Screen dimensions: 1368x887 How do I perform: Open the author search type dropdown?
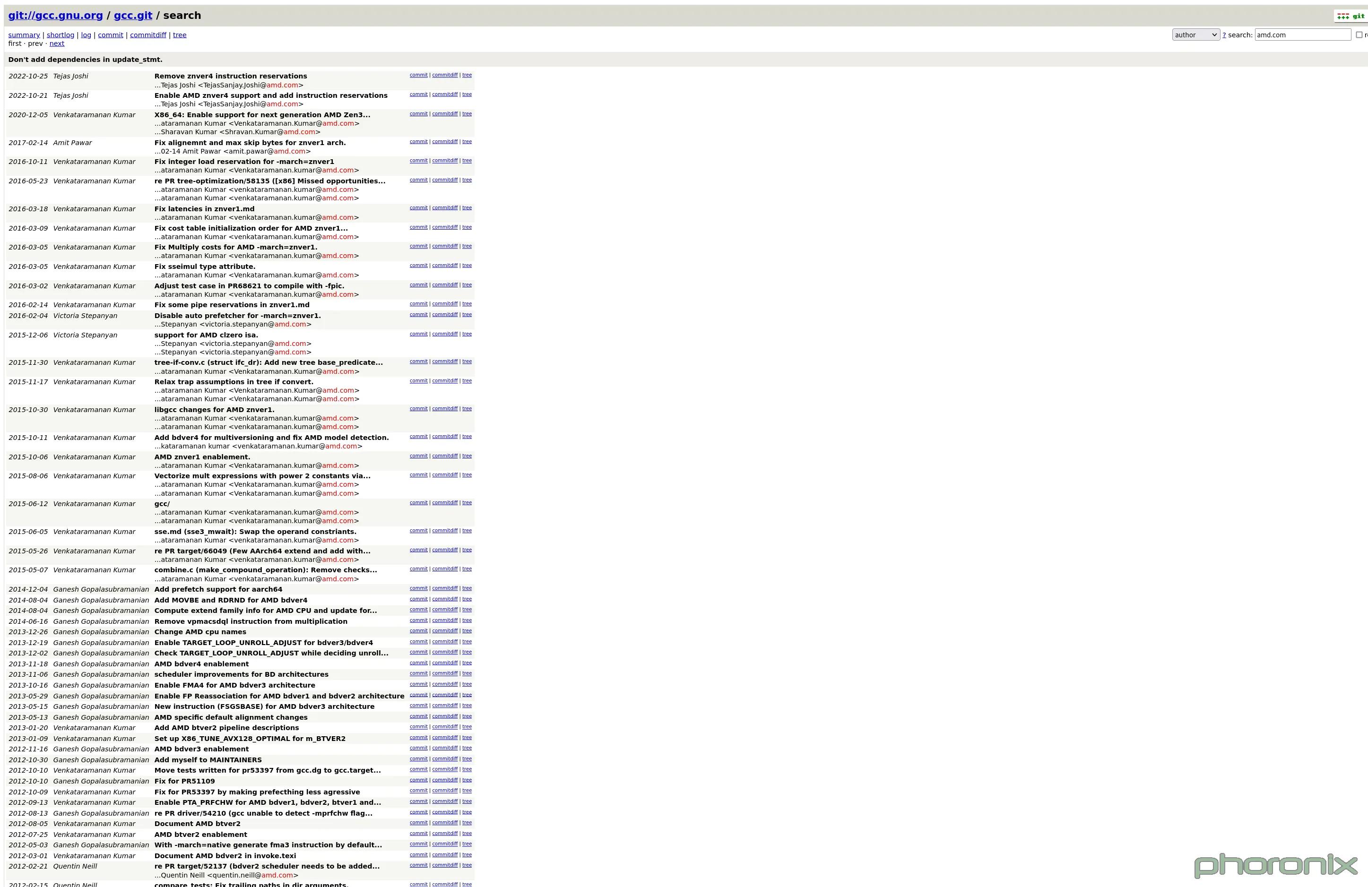pyautogui.click(x=1195, y=35)
